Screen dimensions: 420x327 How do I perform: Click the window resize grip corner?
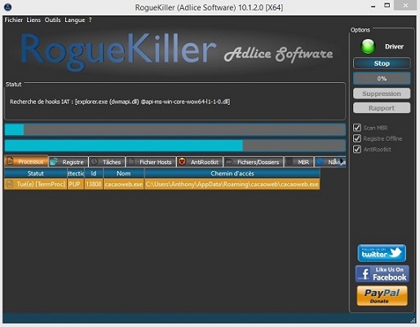click(413, 320)
